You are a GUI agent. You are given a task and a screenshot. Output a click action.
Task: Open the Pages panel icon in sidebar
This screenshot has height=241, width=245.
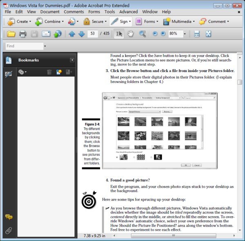pos(9,60)
